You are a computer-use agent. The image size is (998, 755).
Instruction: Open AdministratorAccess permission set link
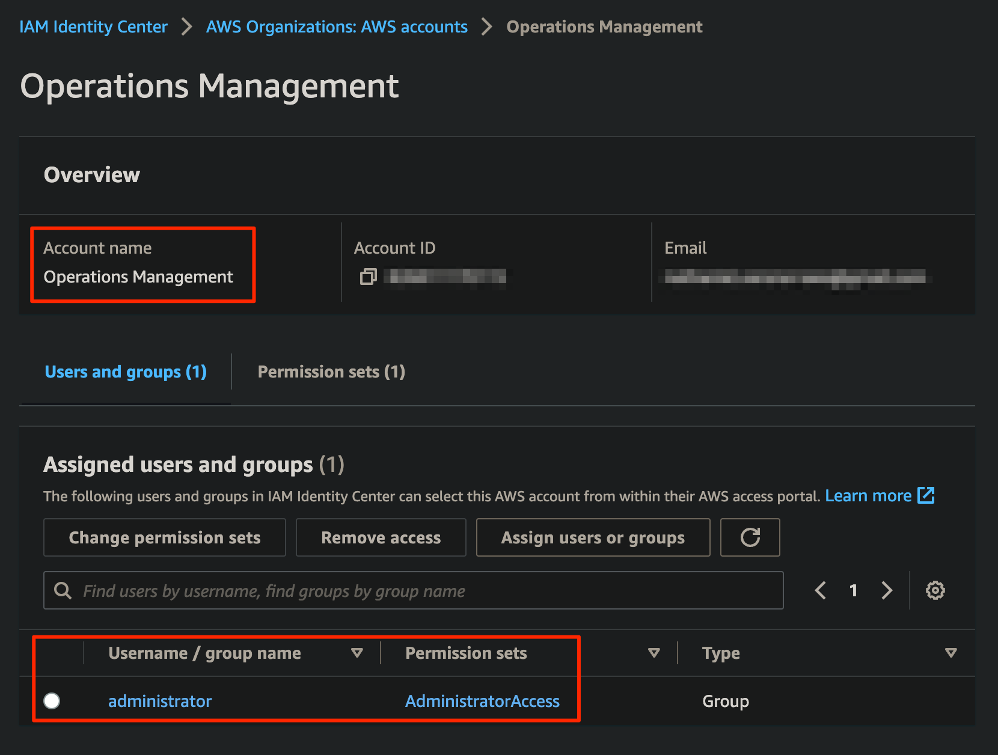482,701
